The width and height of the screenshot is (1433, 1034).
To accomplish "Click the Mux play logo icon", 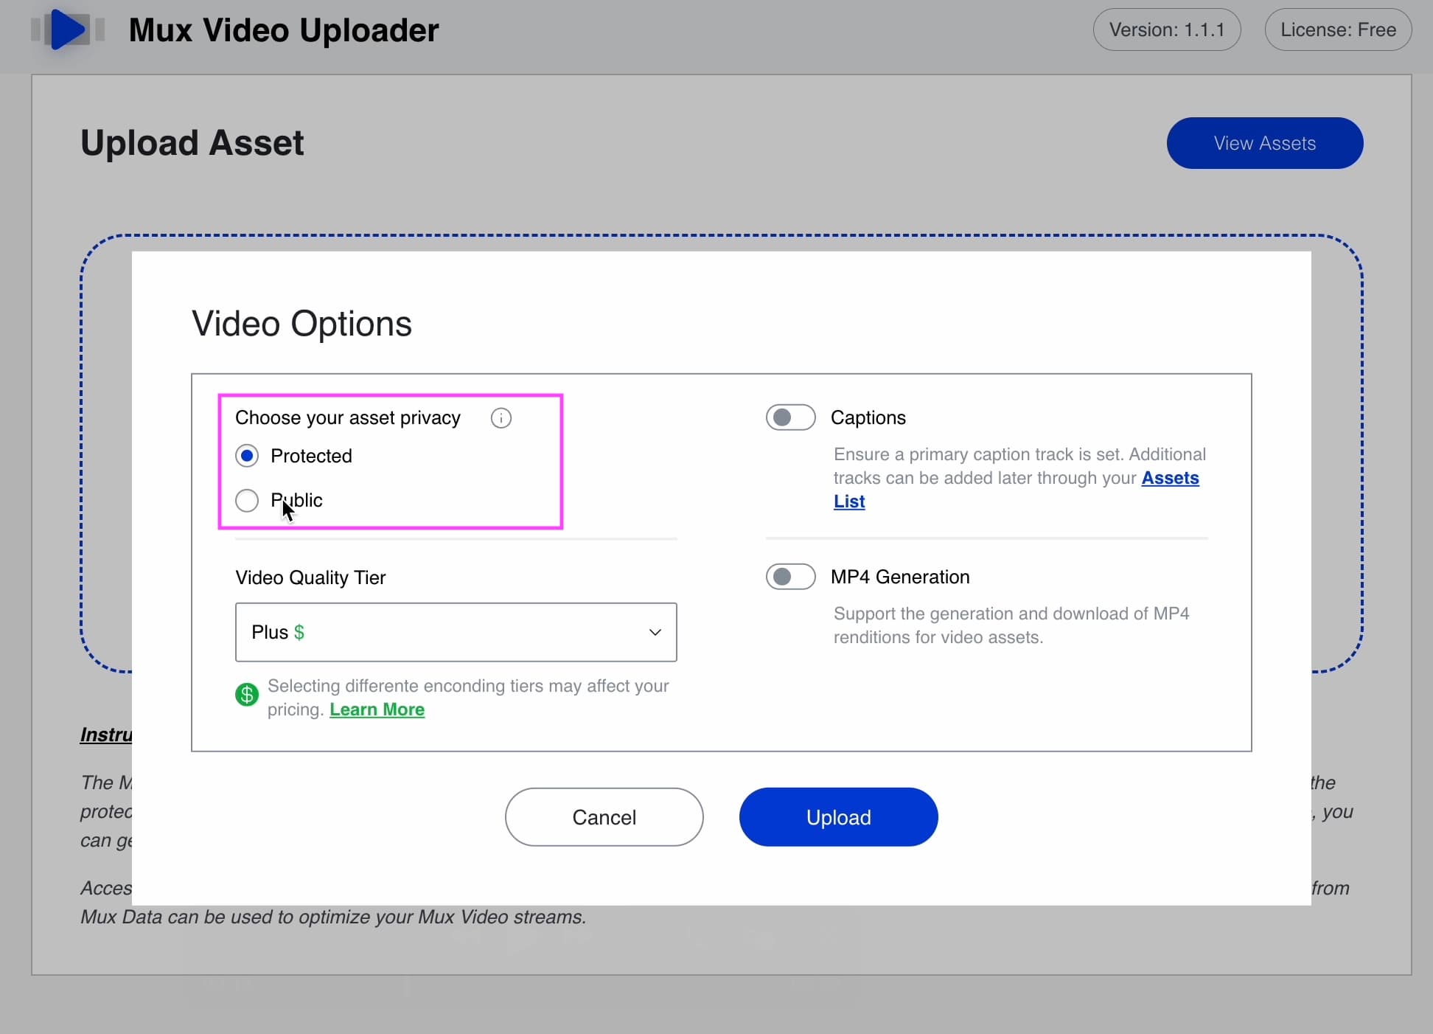I will (68, 30).
